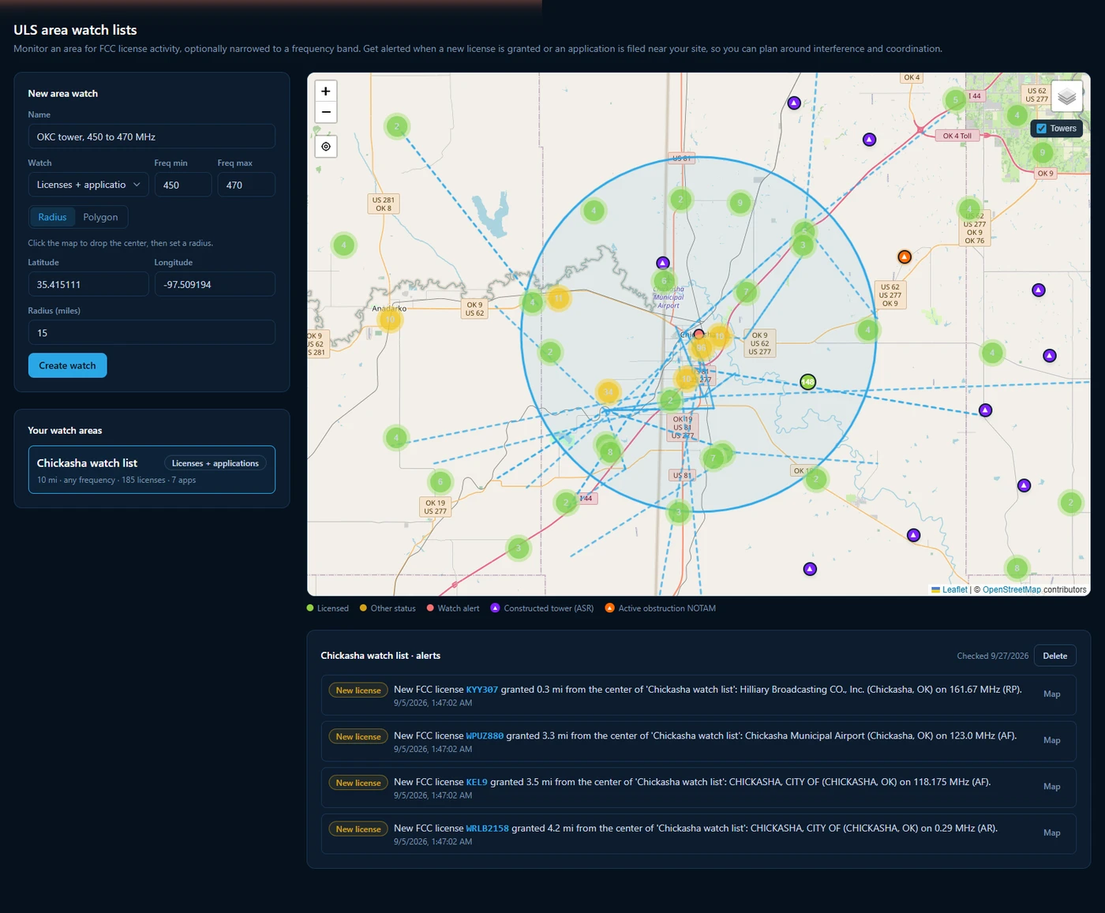Image resolution: width=1105 pixels, height=913 pixels.
Task: Open the map layers control
Action: [1066, 97]
